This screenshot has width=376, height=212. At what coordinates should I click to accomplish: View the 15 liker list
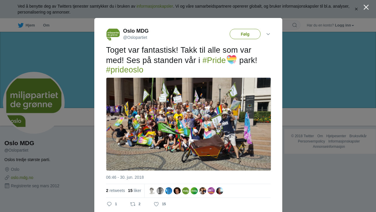(135, 191)
